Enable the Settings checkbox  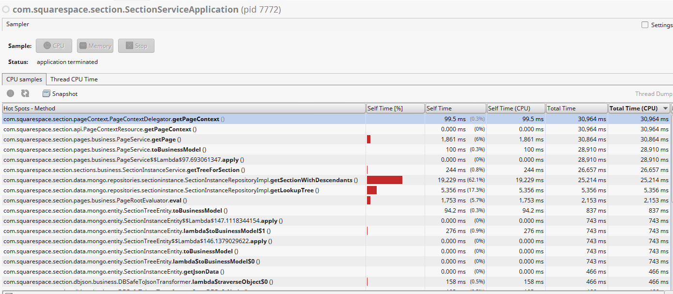(x=644, y=24)
